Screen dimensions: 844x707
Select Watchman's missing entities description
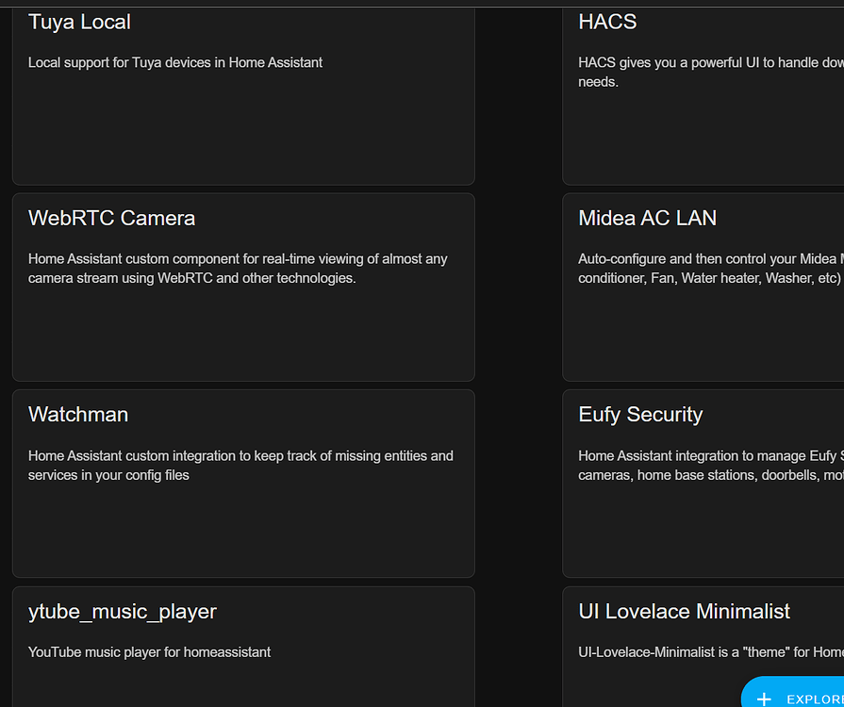240,466
